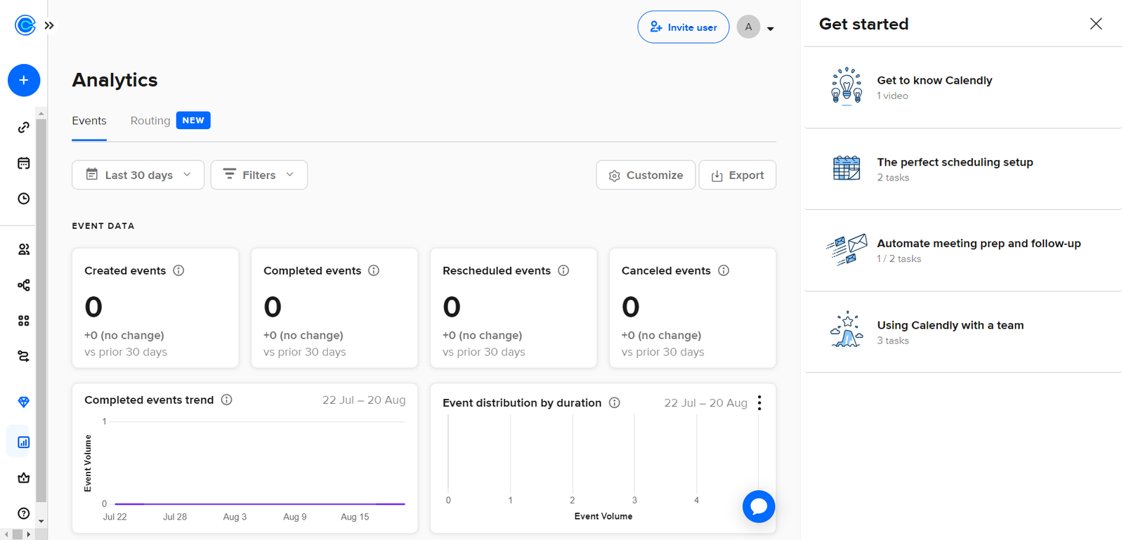Click the 1 / 2 tasks progress text
Viewport: 1124px width, 540px height.
click(x=898, y=259)
